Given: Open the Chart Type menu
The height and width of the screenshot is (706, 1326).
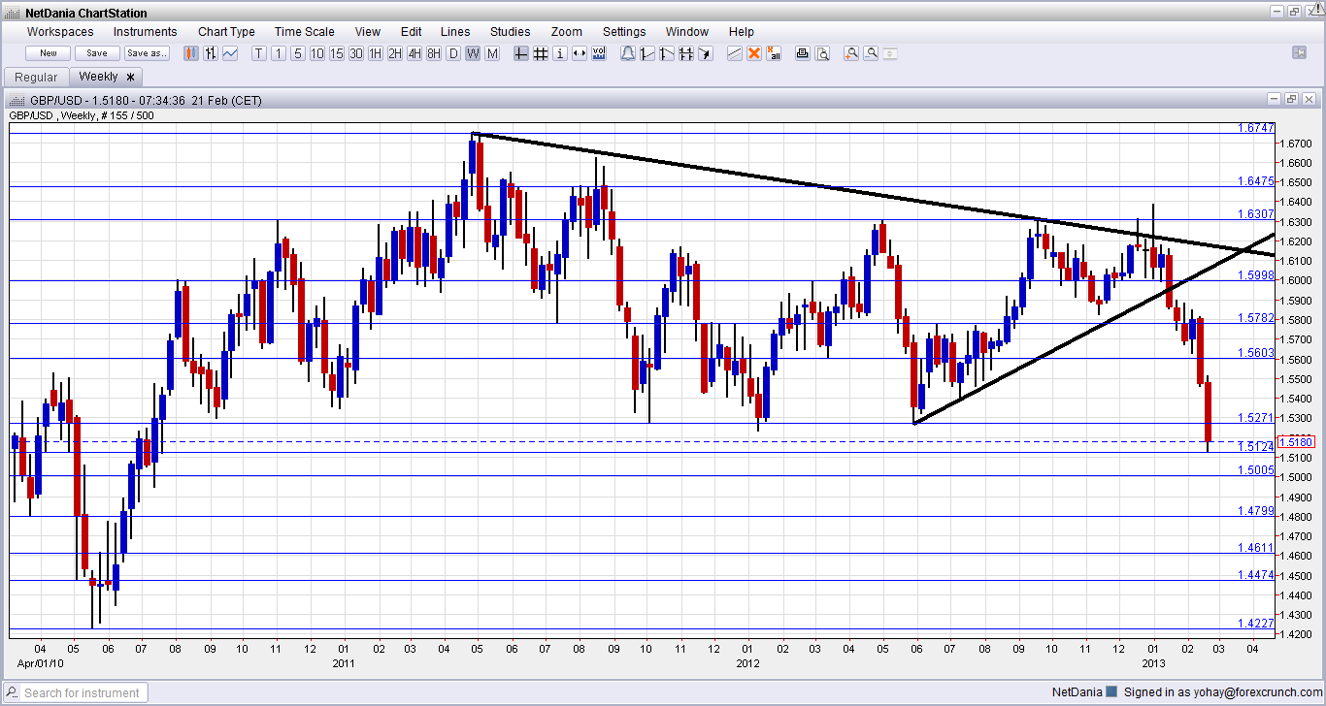Looking at the screenshot, I should coord(226,32).
